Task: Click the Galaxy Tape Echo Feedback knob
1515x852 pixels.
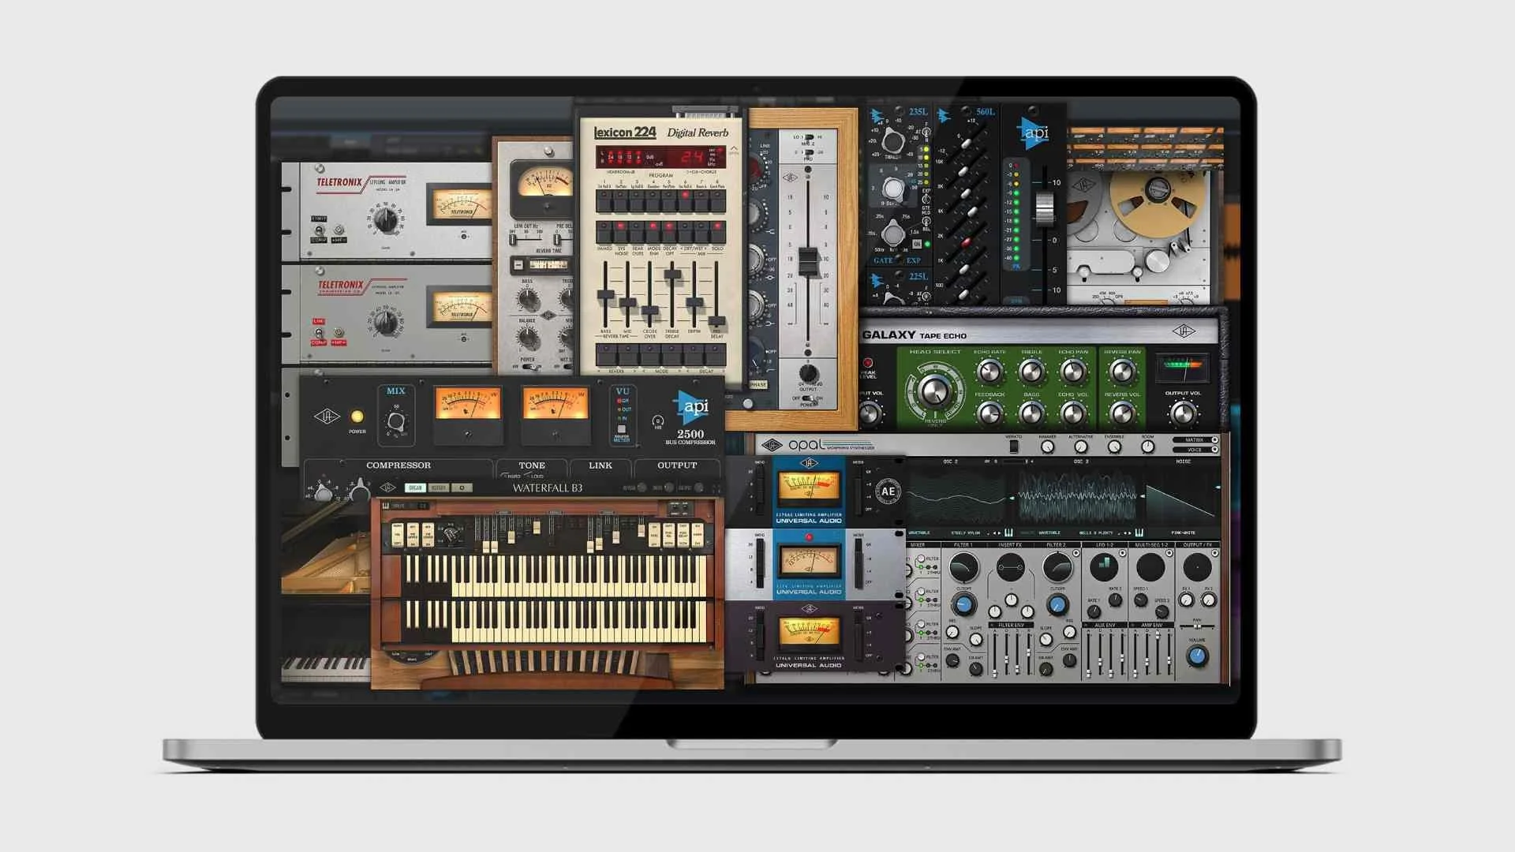Action: coord(989,413)
